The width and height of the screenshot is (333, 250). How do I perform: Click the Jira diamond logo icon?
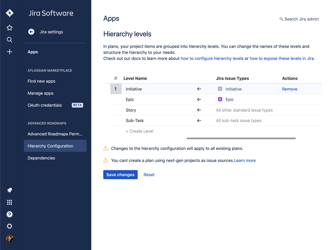coord(10,13)
